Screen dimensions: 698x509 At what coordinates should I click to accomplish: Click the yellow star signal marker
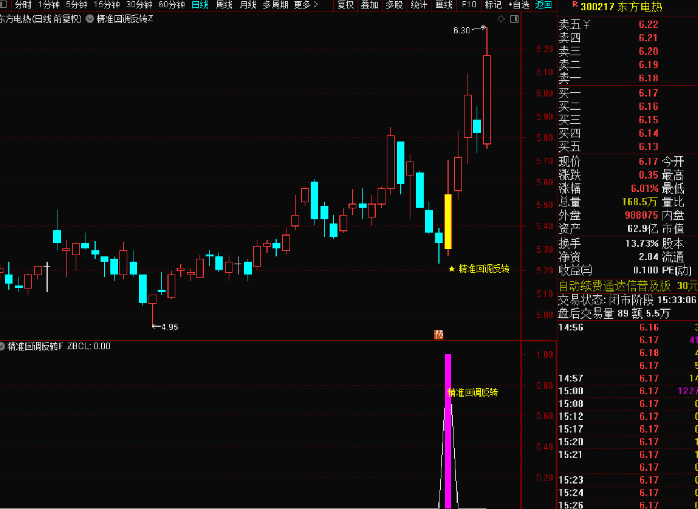451,269
